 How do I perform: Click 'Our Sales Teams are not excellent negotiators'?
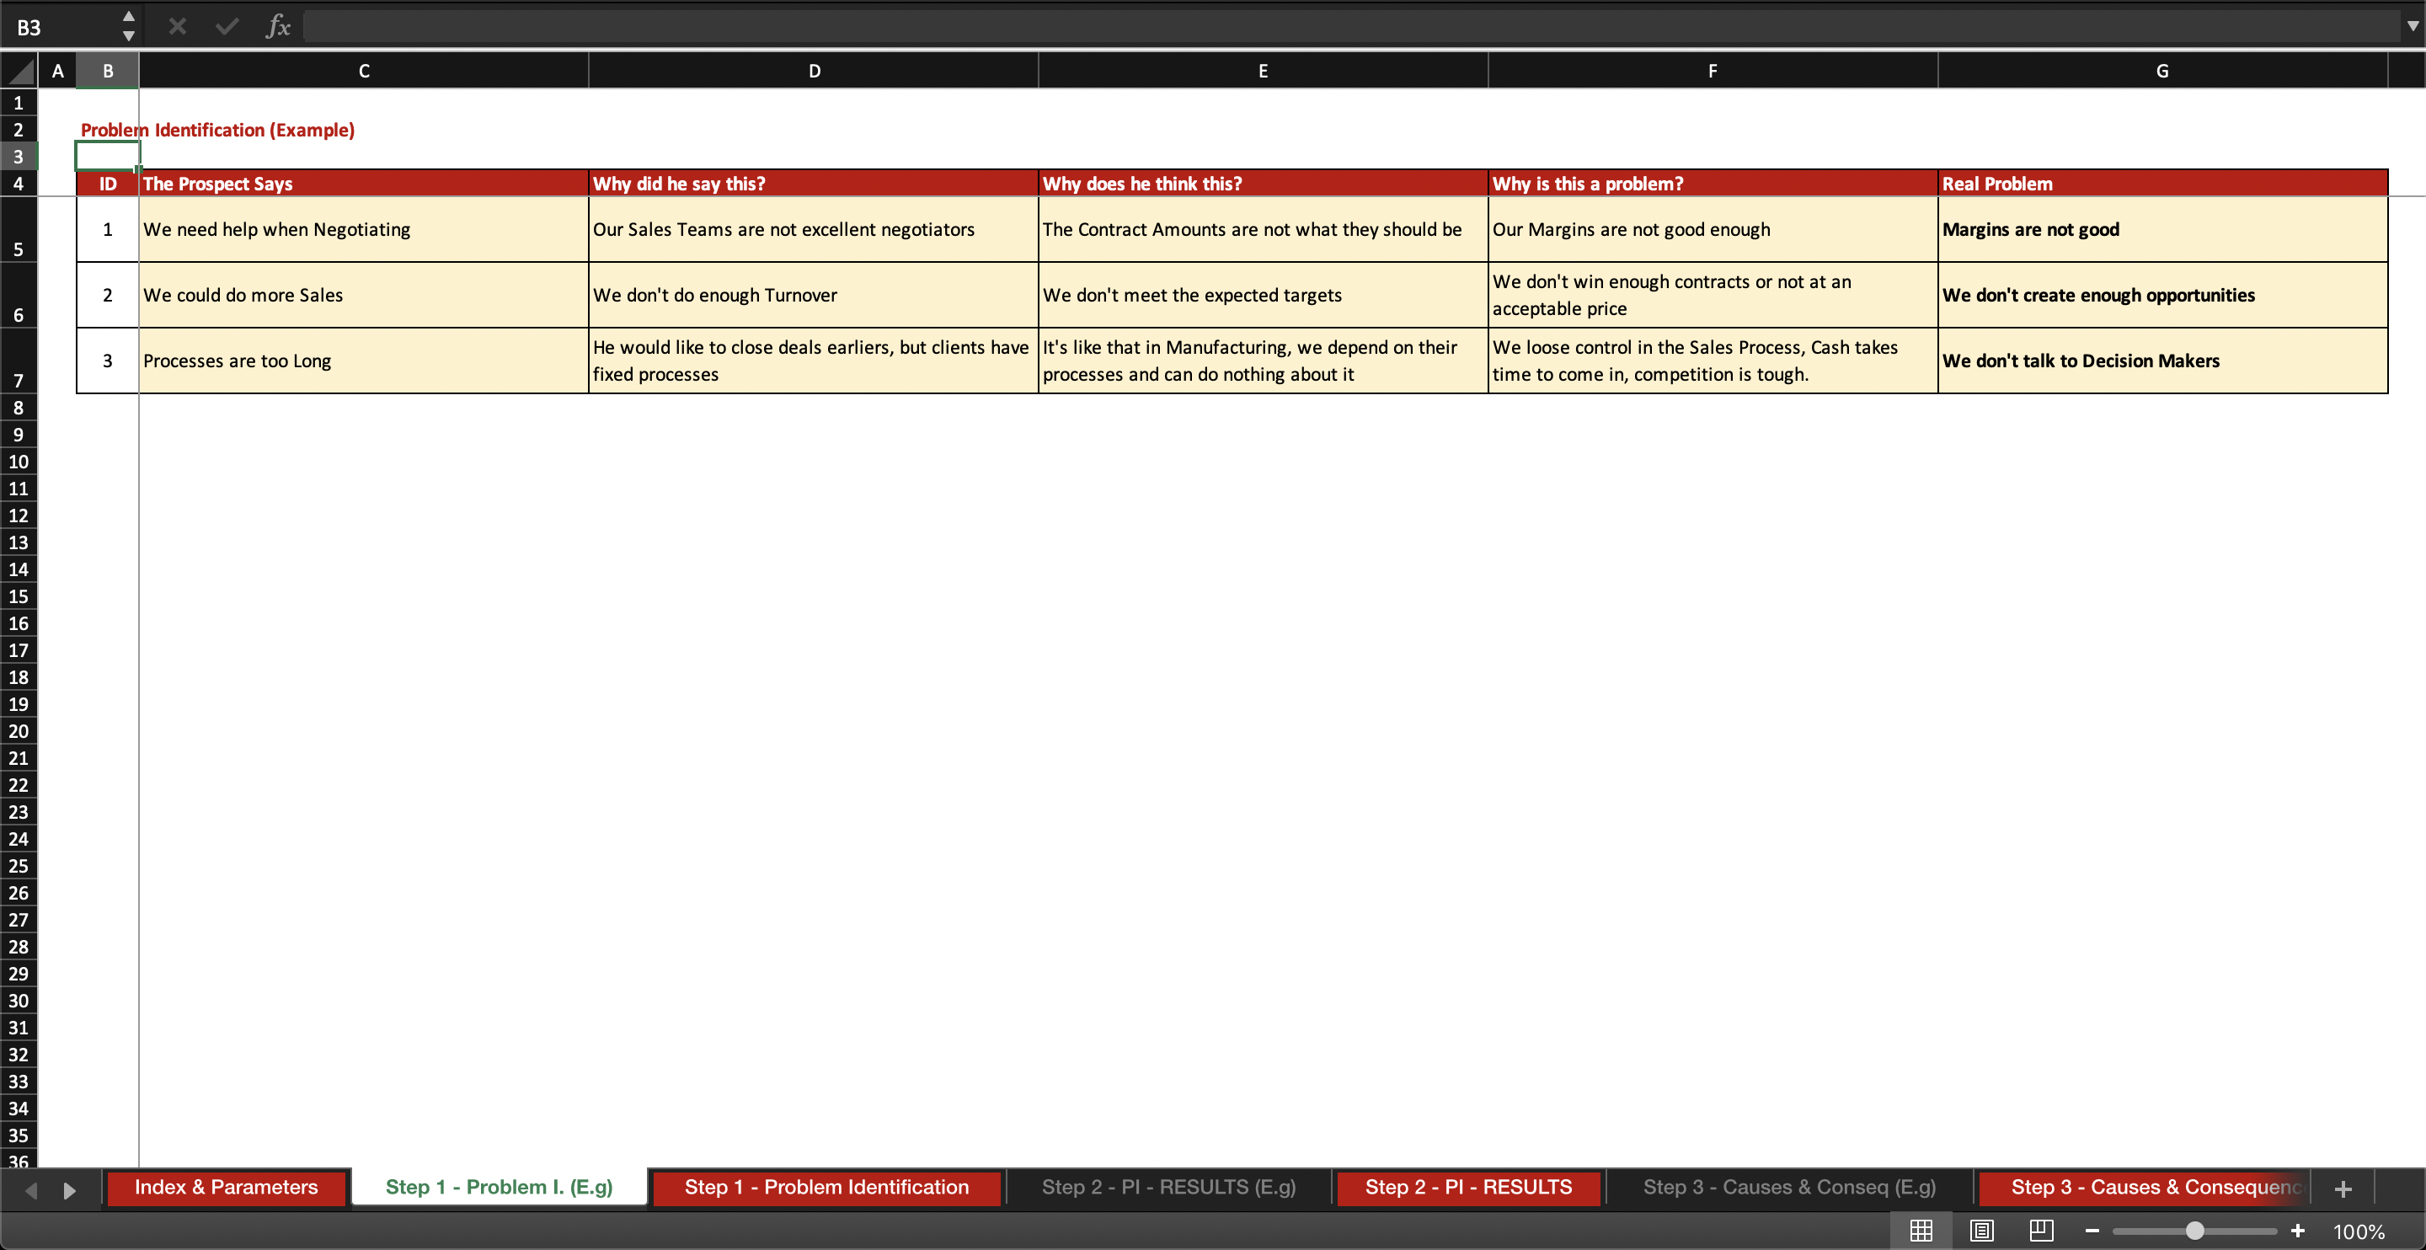[x=814, y=230]
